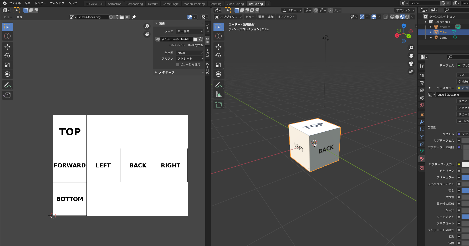The height and width of the screenshot is (246, 469).
Task: Reload the cube-6faces image file
Action: (x=201, y=39)
